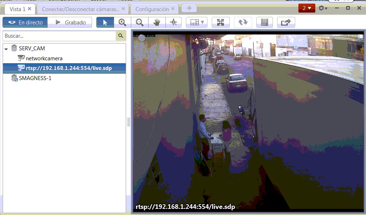Enable En directo live mode
This screenshot has height=215, width=366.
pos(25,22)
